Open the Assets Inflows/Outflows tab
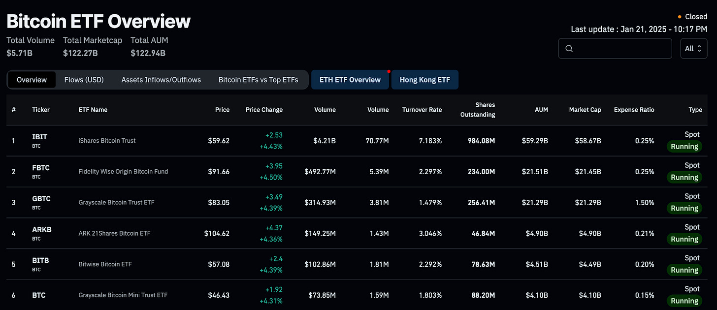This screenshot has height=310, width=717. (x=161, y=79)
